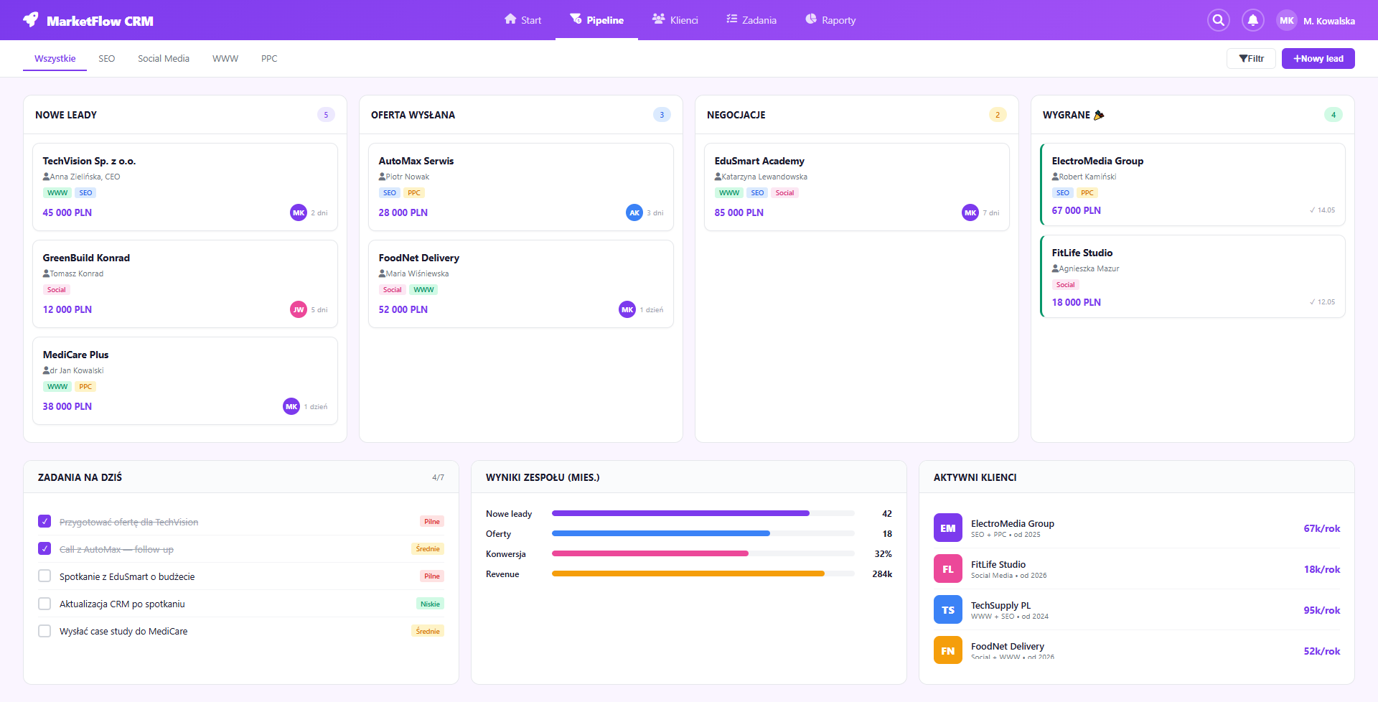The height and width of the screenshot is (702, 1378).
Task: Click Niskie tag on Aktualizacja CRM task
Action: coord(431,604)
